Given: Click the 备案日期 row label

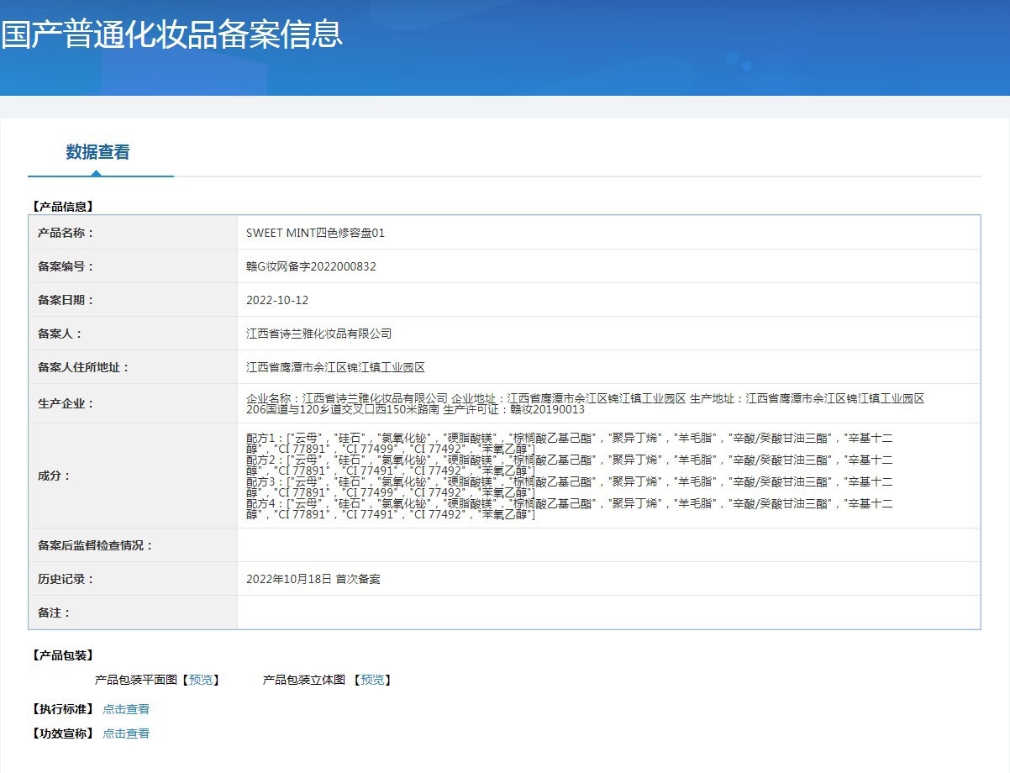Looking at the screenshot, I should pyautogui.click(x=66, y=300).
